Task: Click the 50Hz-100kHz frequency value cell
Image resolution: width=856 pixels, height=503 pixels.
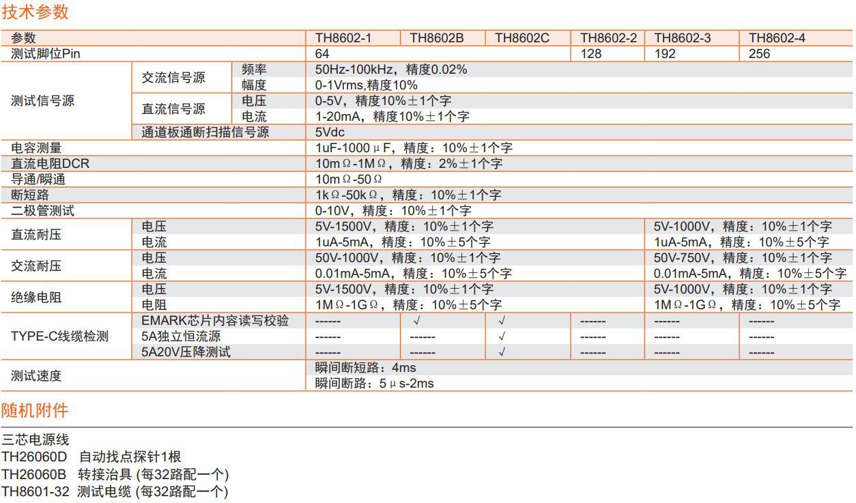Action: [x=390, y=70]
